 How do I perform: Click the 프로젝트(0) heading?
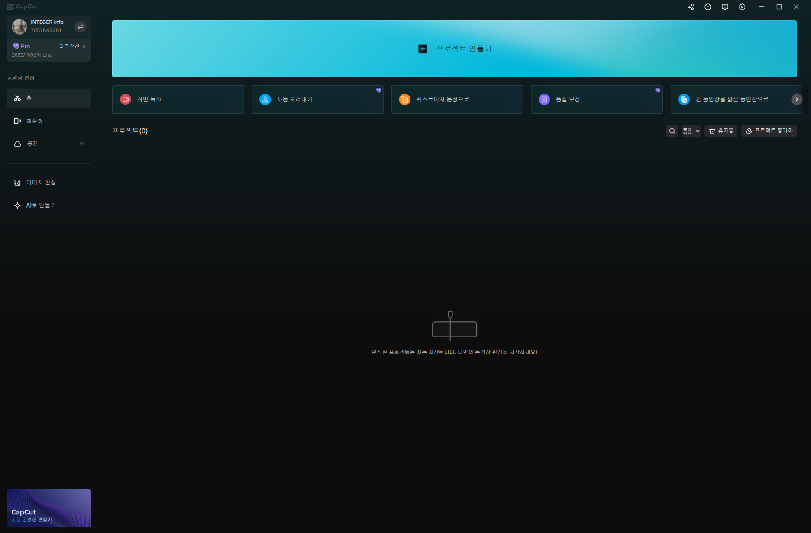point(130,131)
